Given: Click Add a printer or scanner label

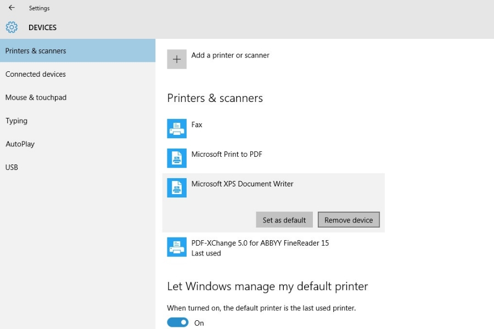Looking at the screenshot, I should click(231, 55).
